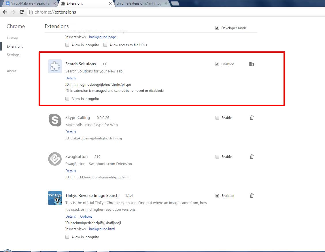Close the chrome-extension tab

166,3
